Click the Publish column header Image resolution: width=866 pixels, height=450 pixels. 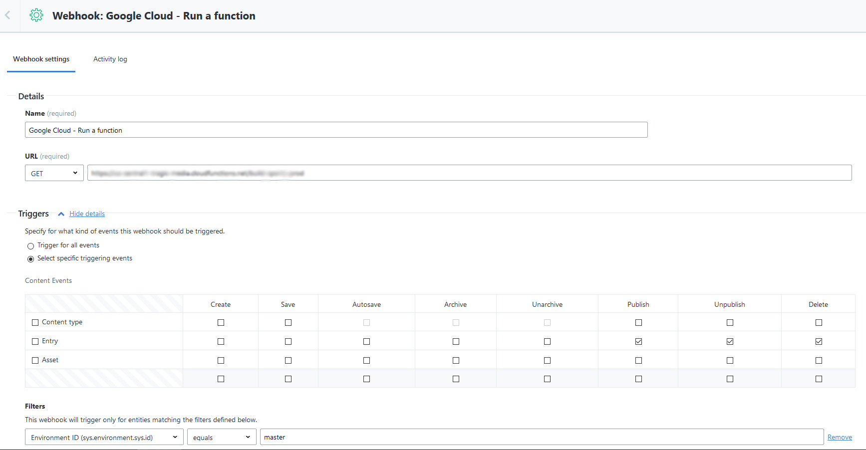[638, 304]
